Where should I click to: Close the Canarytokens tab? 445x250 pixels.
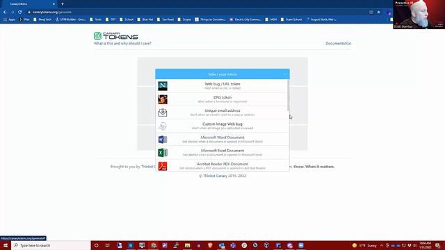click(54, 4)
